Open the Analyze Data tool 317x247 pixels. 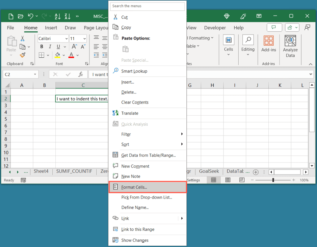click(290, 46)
